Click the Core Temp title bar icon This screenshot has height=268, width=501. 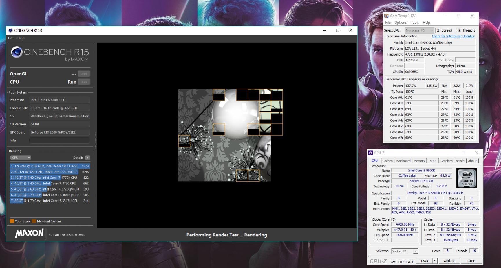(x=386, y=16)
